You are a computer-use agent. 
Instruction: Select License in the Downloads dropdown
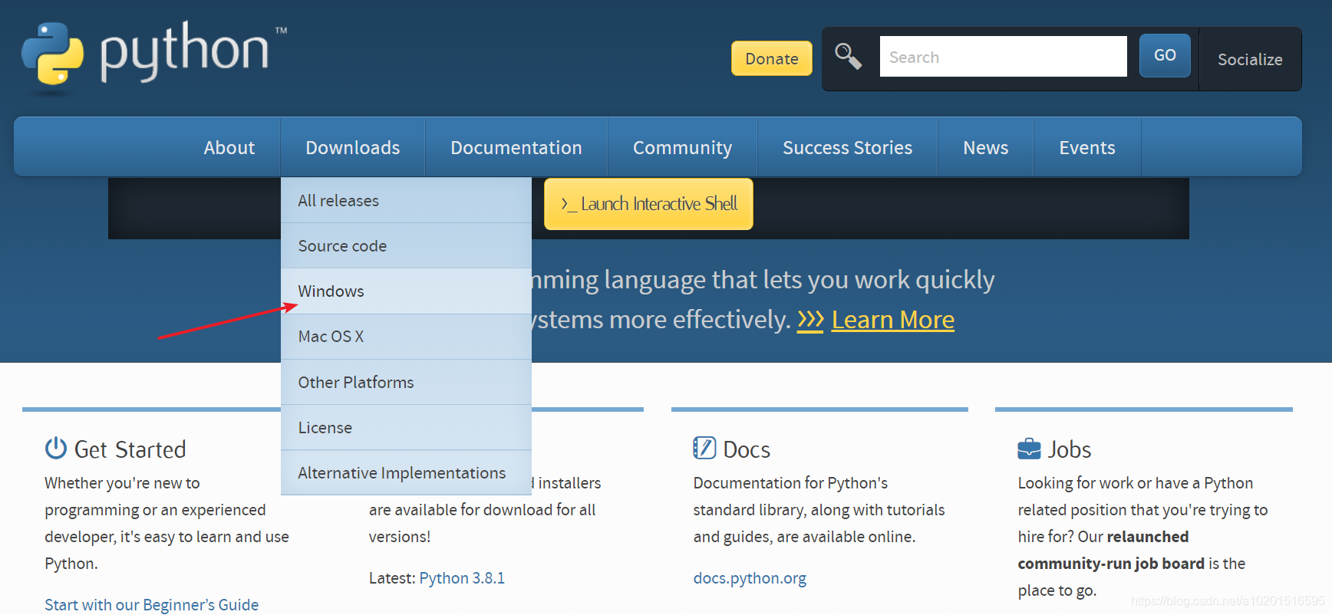click(406, 427)
